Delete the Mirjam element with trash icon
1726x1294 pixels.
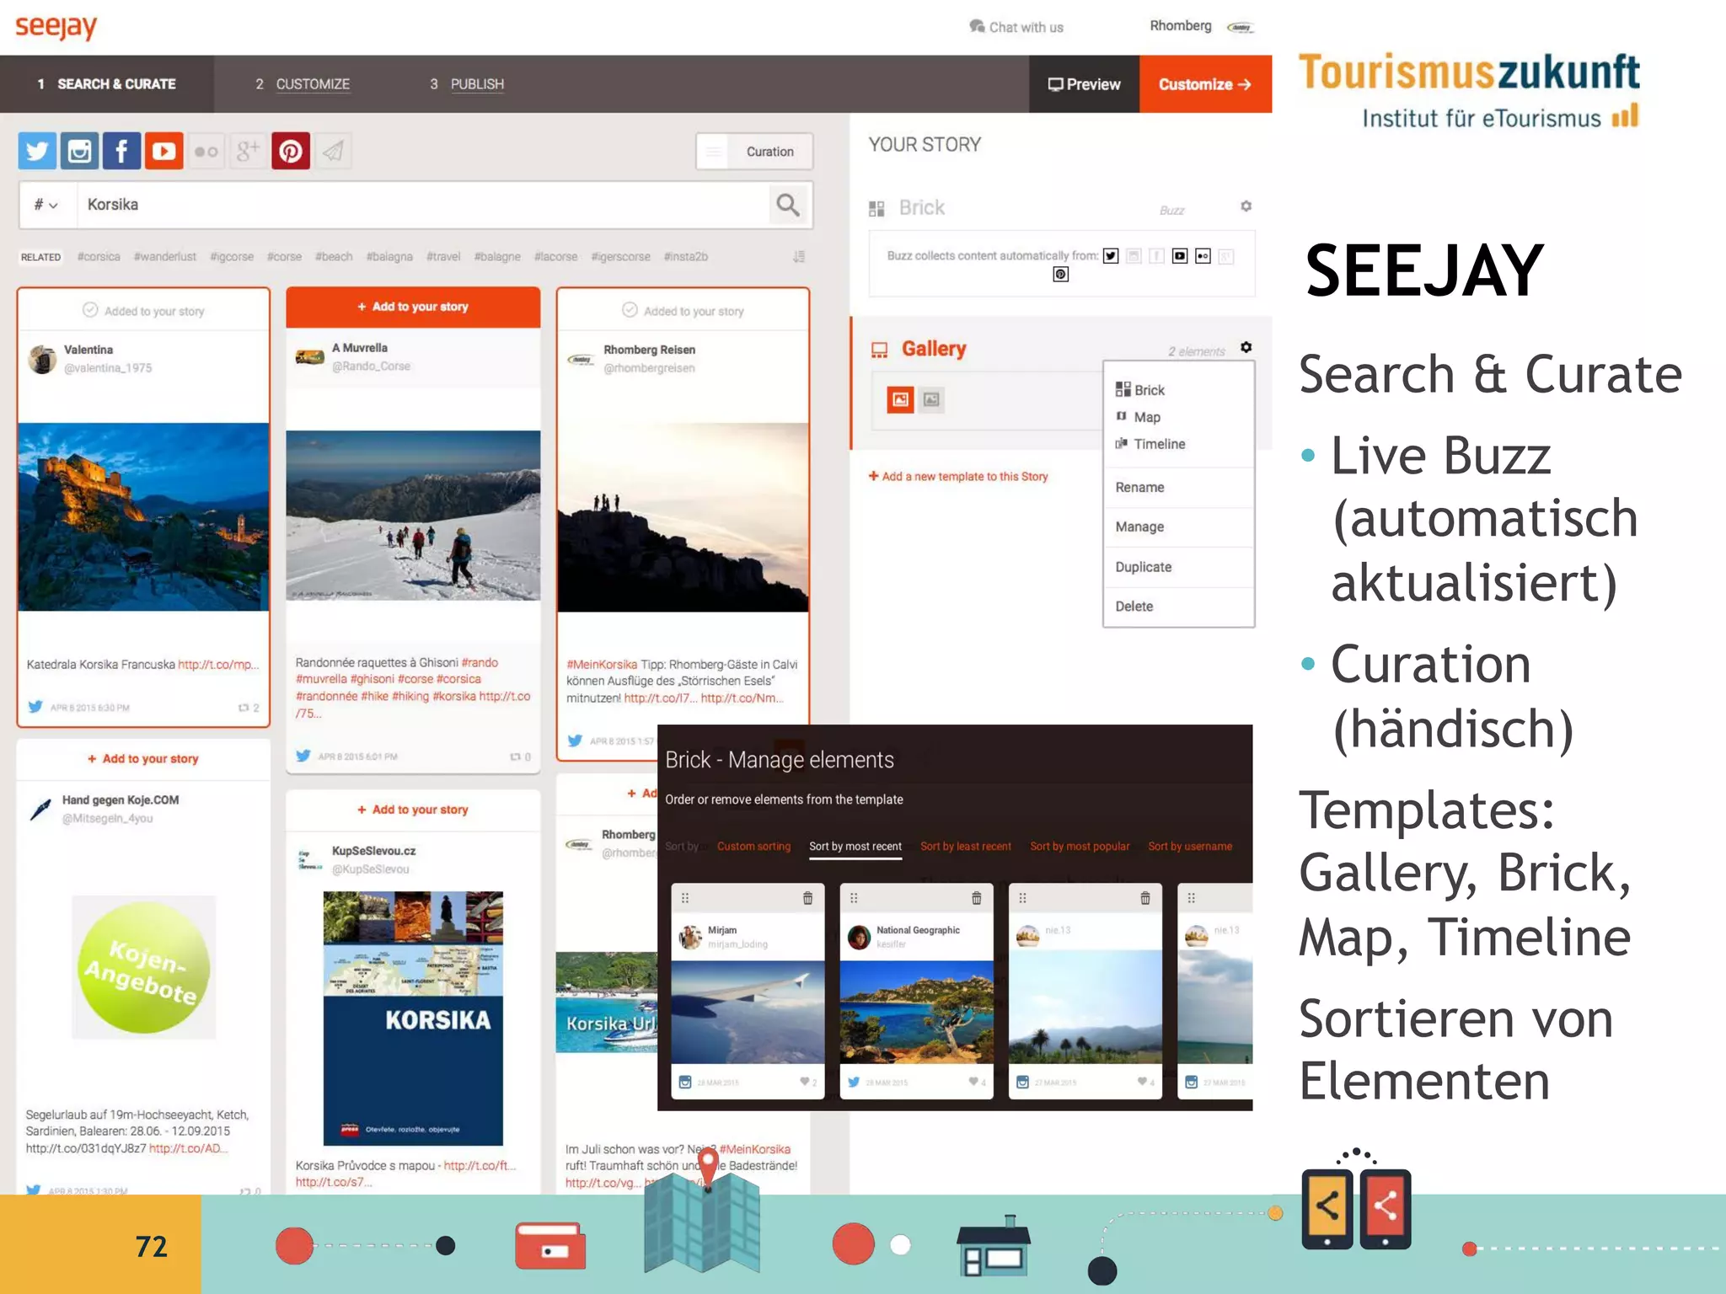coord(807,898)
